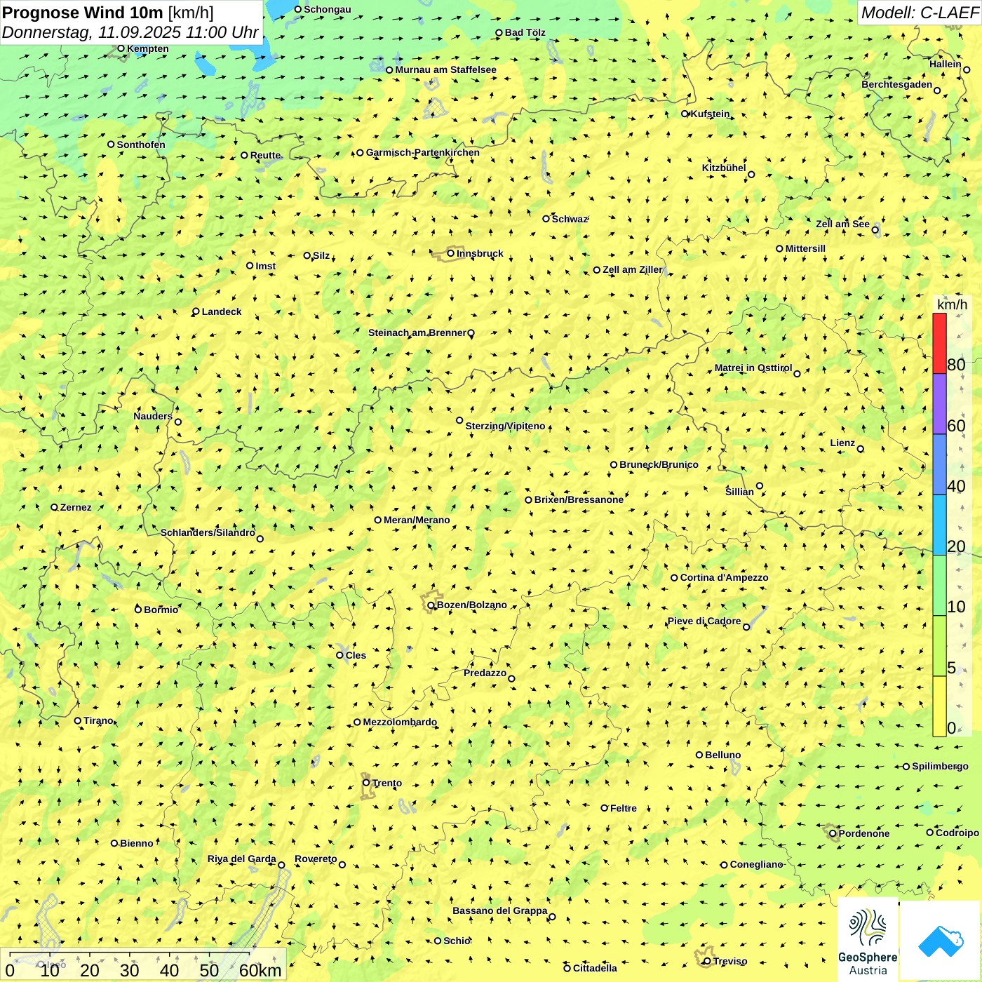Viewport: 982px width, 982px height.
Task: Click the cyan 20 km/h legend swatch
Action: point(939,525)
